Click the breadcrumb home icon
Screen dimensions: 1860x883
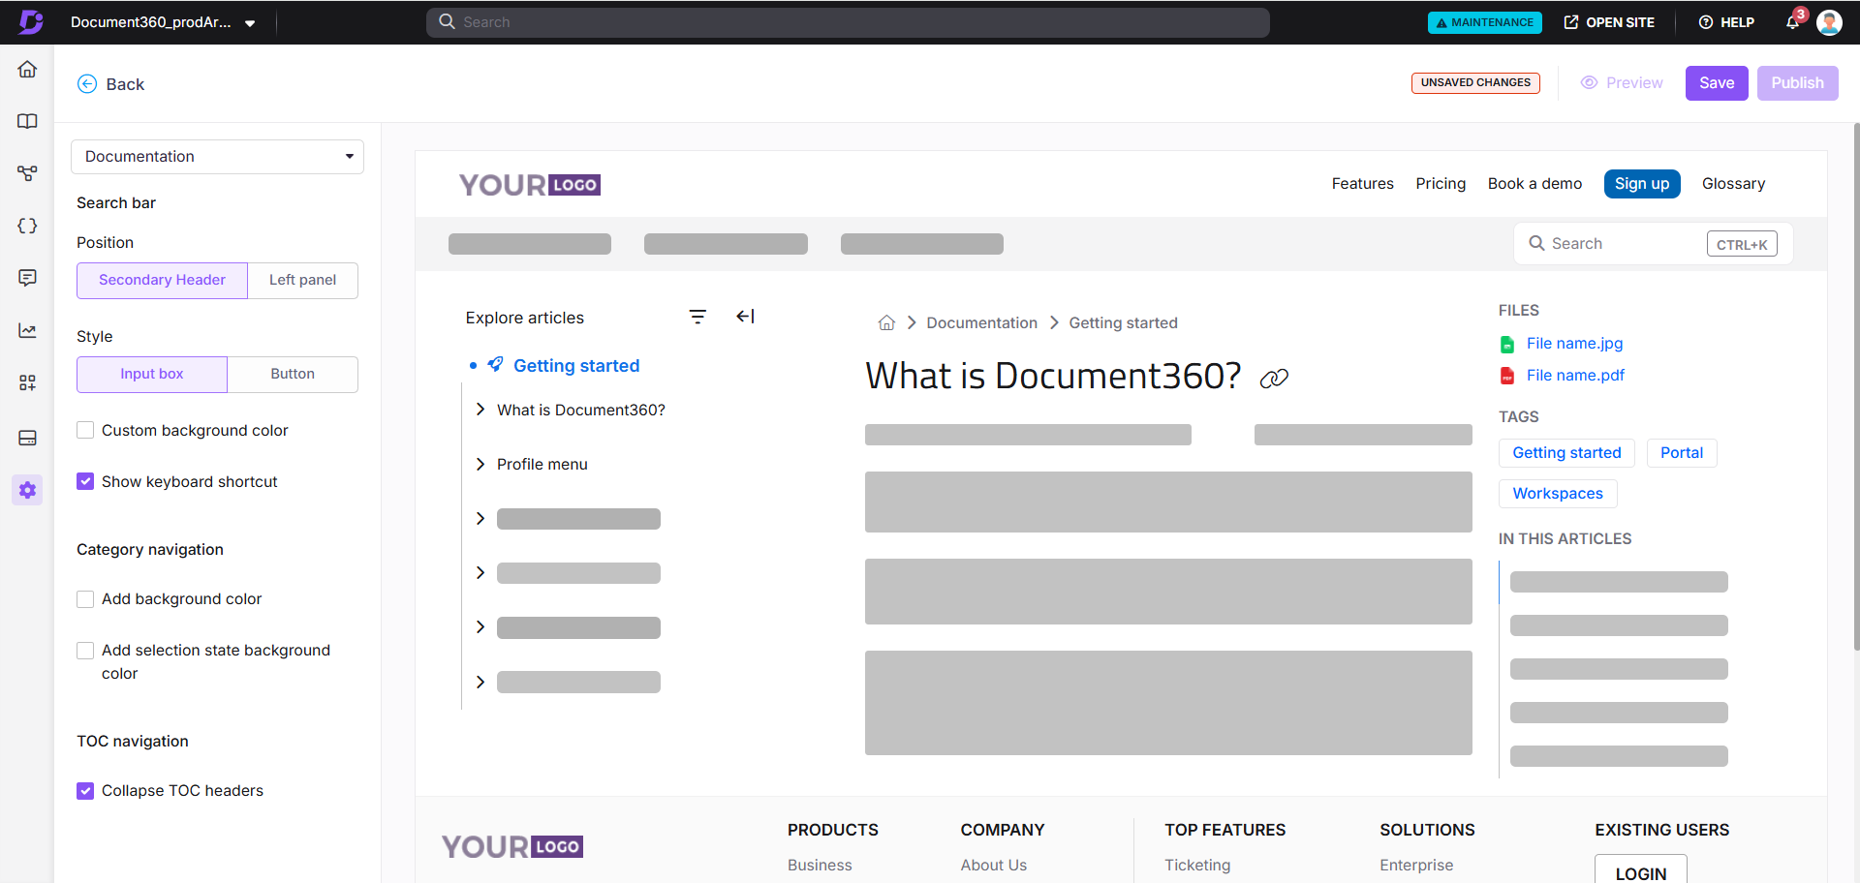click(886, 322)
